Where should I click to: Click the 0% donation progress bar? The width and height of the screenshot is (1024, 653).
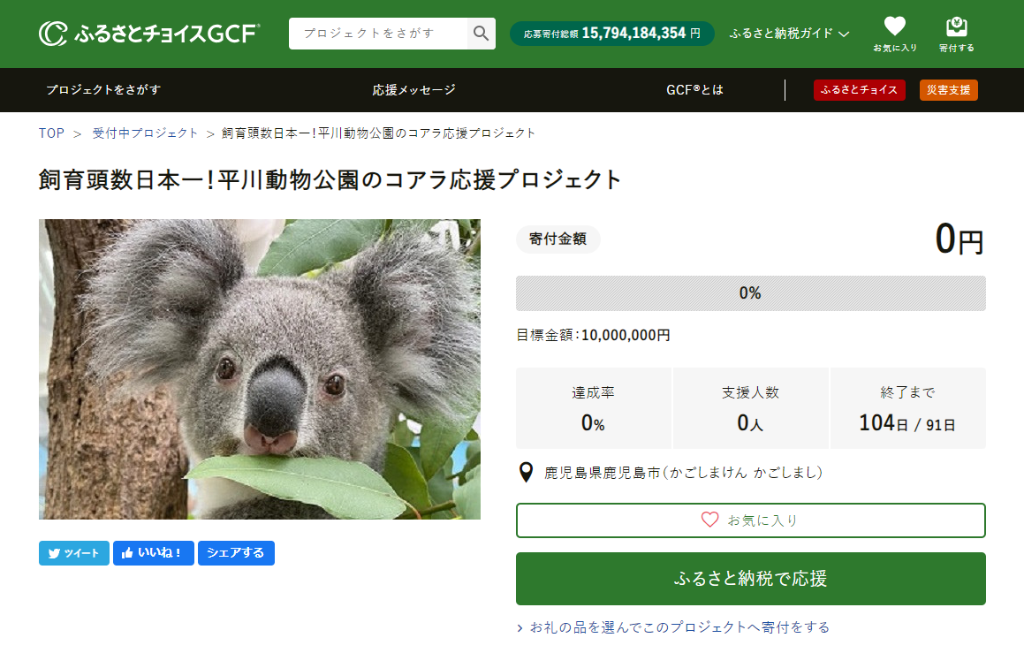(750, 293)
